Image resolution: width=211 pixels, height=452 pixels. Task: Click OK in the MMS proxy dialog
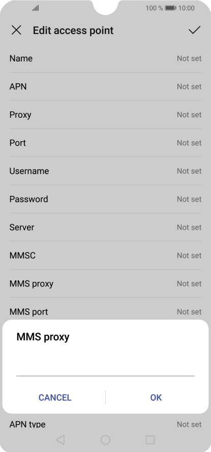coord(156,398)
